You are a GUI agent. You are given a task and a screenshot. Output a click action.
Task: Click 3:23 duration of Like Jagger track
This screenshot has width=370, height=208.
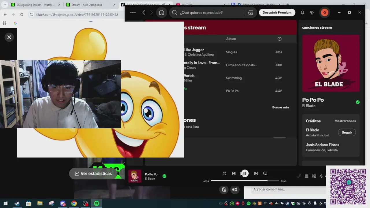[x=278, y=52]
